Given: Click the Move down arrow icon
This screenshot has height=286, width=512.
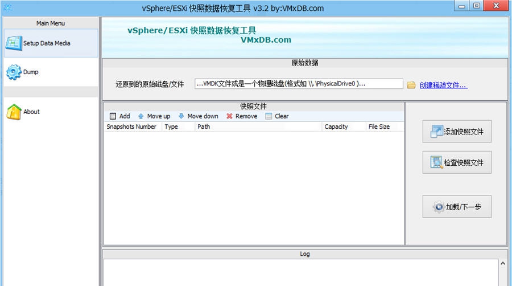Looking at the screenshot, I should (181, 116).
